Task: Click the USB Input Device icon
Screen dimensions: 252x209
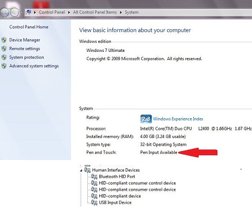Action: 95,203
